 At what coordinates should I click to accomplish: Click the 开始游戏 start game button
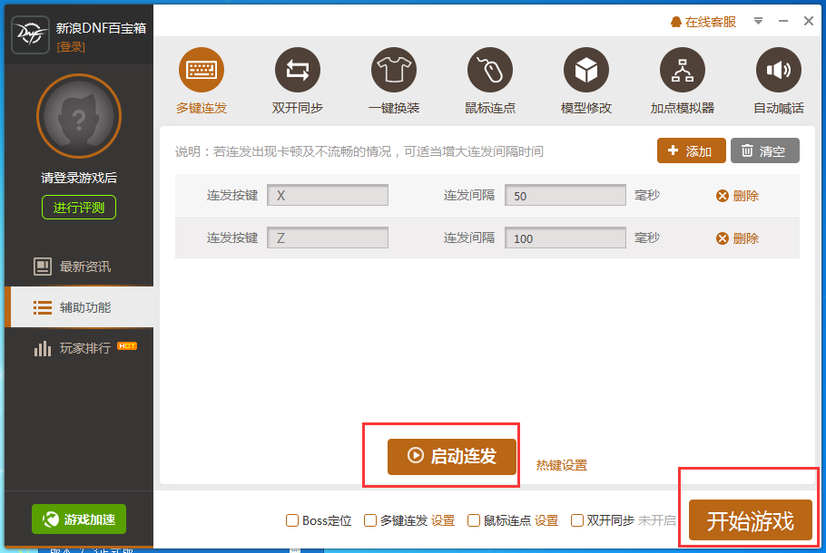pyautogui.click(x=750, y=520)
